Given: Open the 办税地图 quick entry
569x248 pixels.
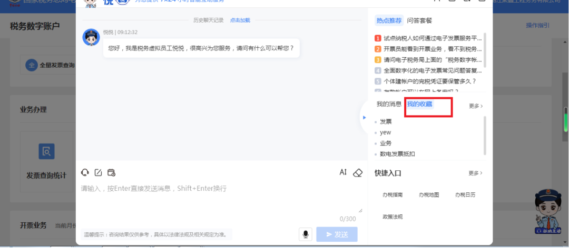Looking at the screenshot, I should click(429, 195).
